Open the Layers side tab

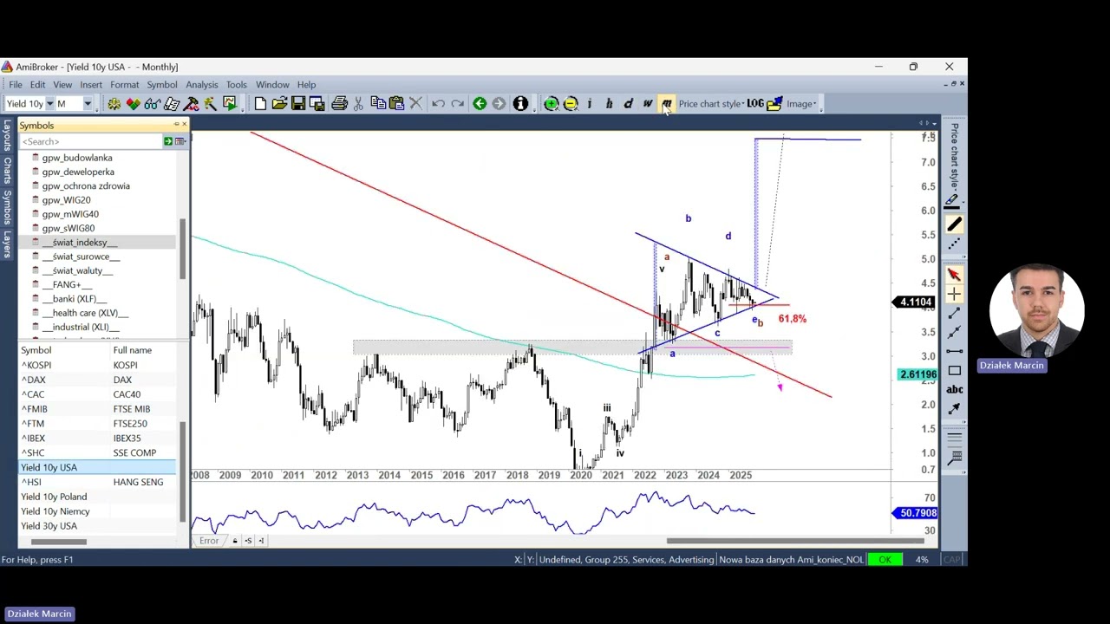[7, 245]
